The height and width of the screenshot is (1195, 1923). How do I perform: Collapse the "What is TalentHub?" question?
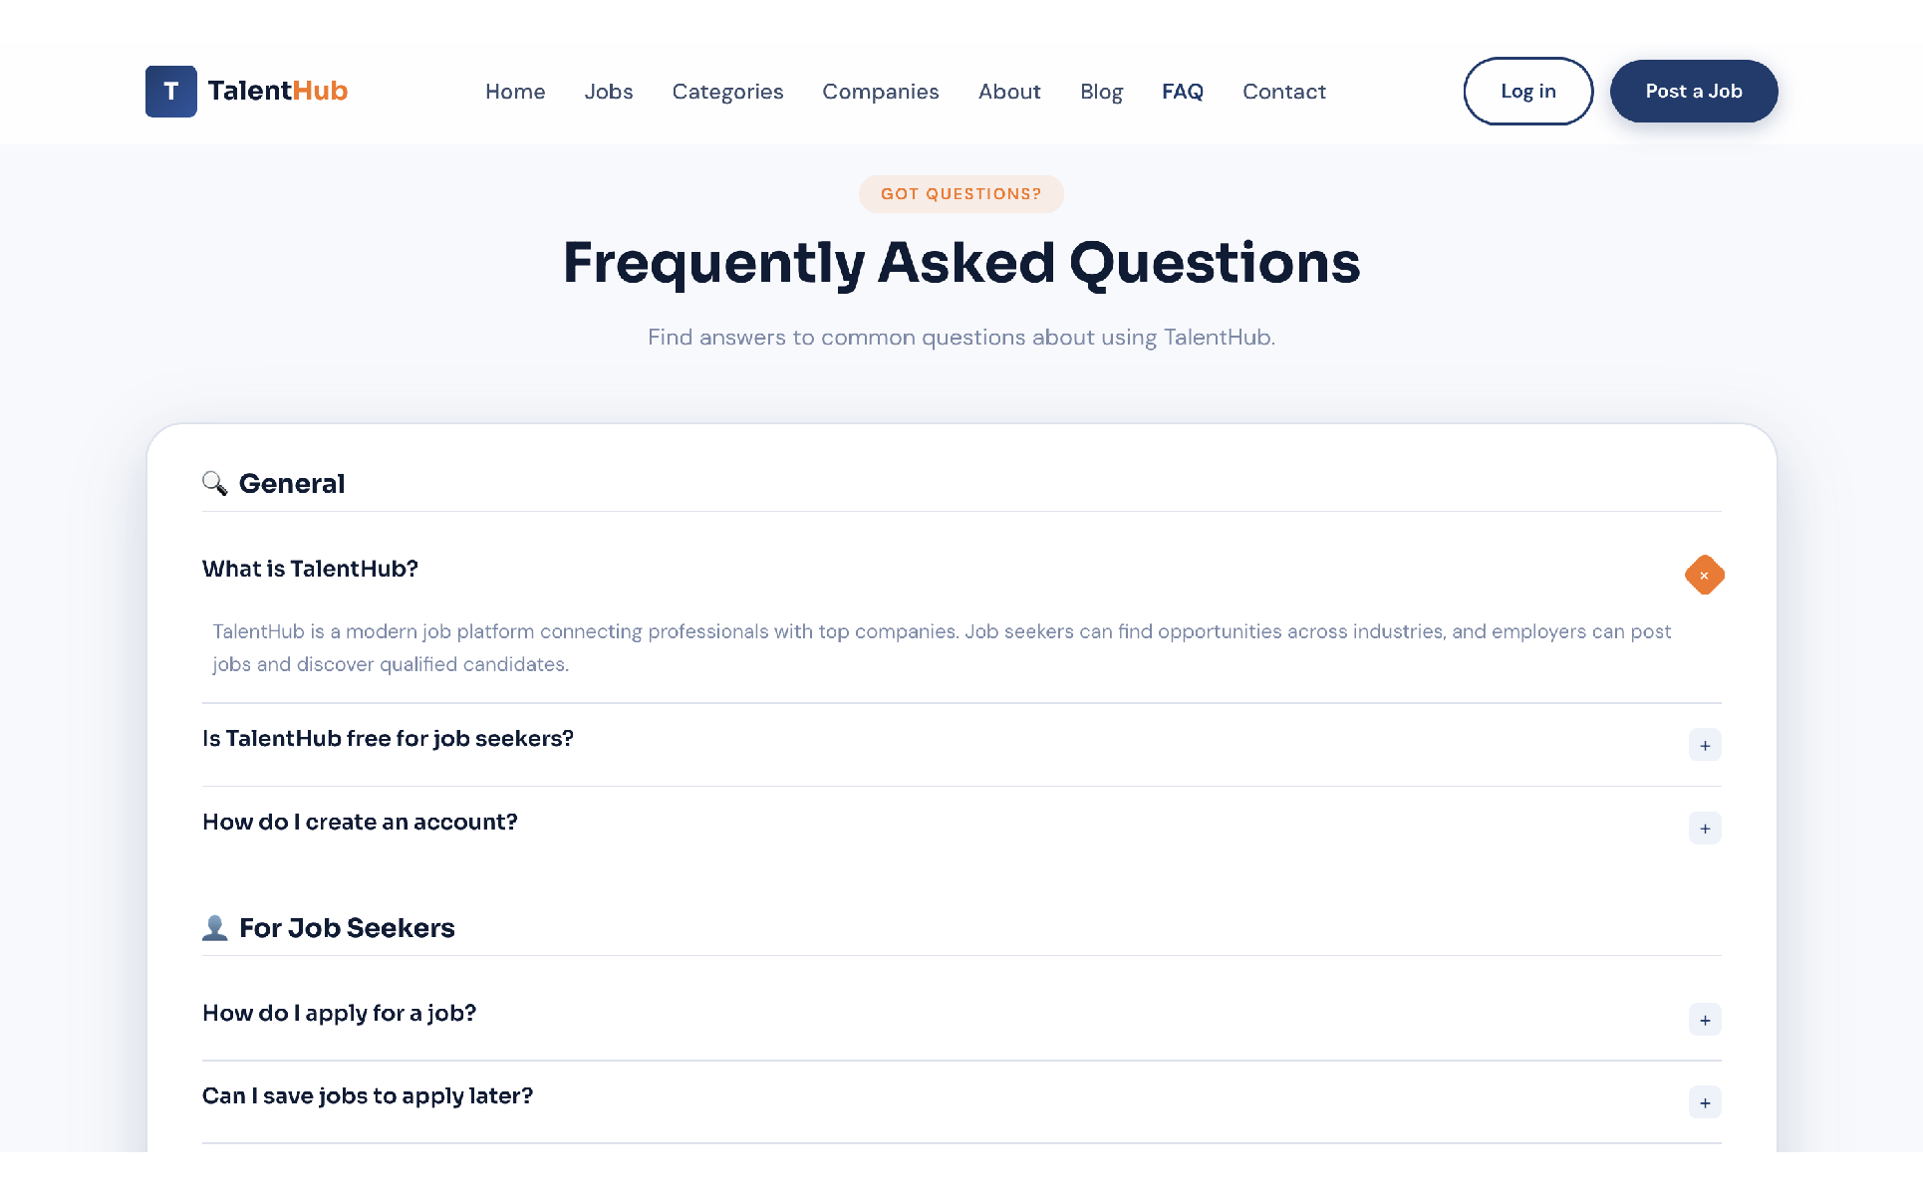pos(310,570)
